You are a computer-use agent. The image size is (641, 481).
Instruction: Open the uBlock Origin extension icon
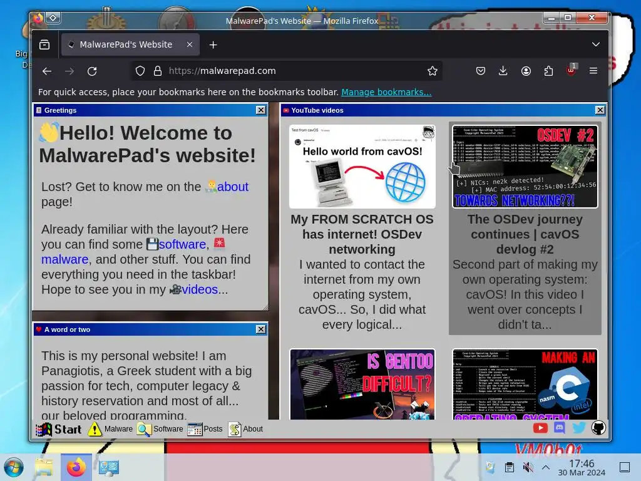pyautogui.click(x=571, y=70)
